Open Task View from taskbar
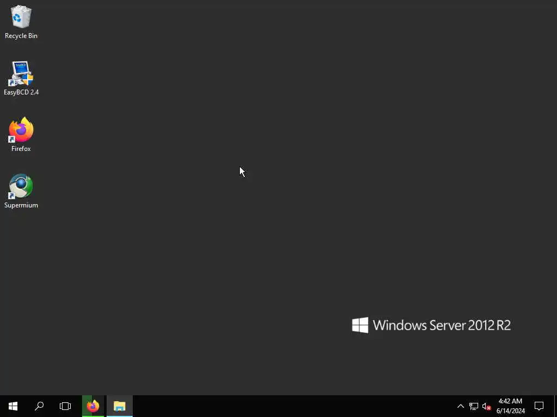Image resolution: width=557 pixels, height=417 pixels. pyautogui.click(x=65, y=406)
